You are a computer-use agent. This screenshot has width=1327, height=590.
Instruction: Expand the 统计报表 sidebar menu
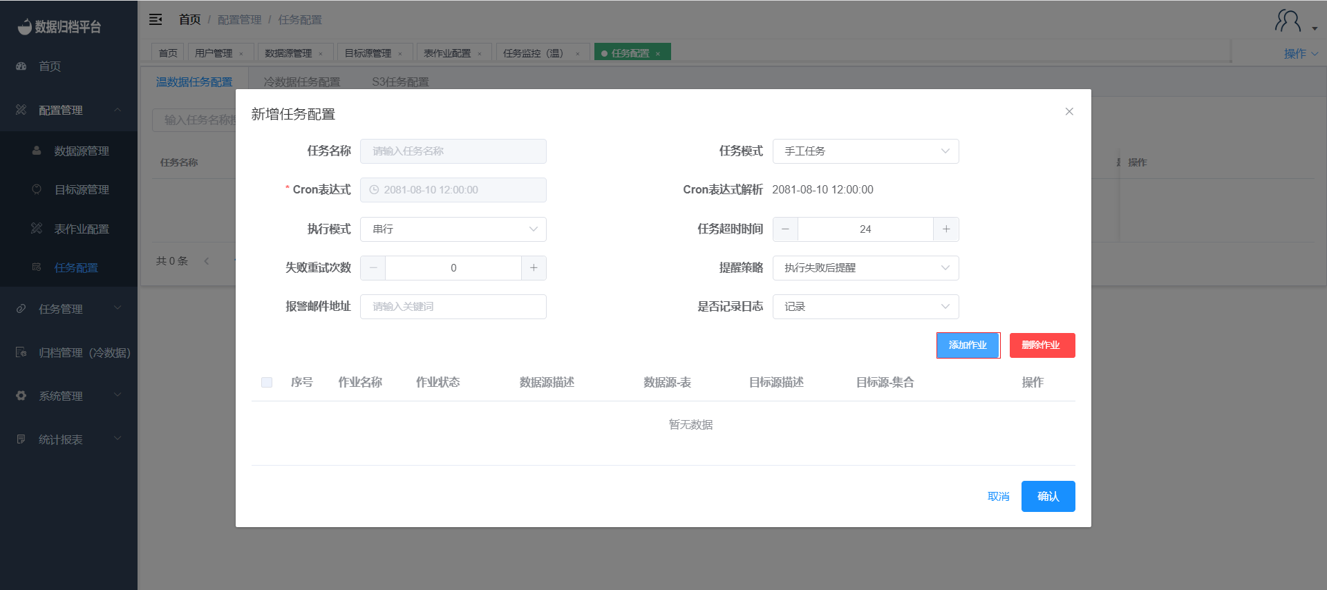[x=117, y=439]
